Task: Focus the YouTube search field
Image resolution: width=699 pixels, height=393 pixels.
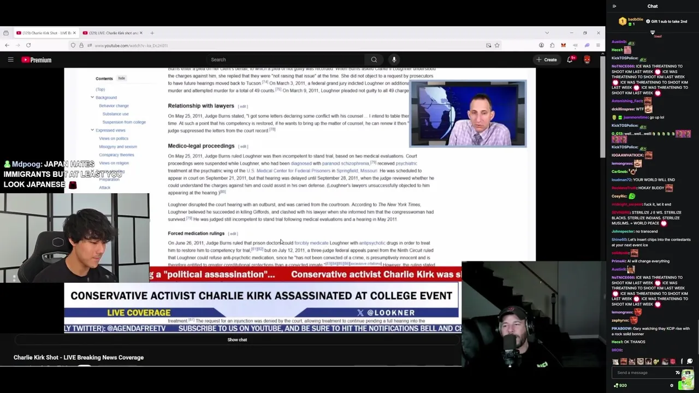Action: [x=287, y=59]
